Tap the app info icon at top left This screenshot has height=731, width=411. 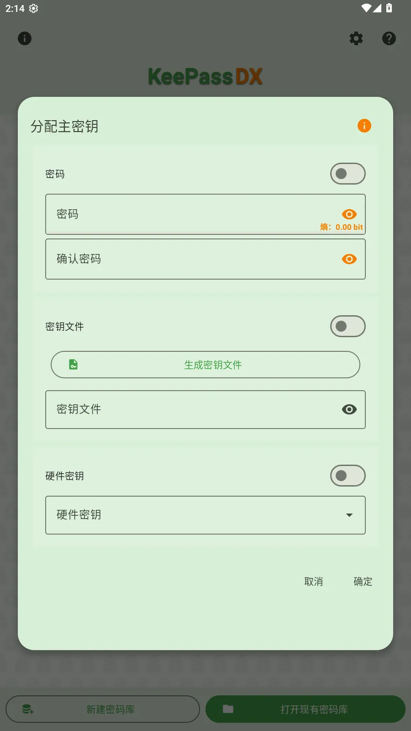pyautogui.click(x=25, y=38)
